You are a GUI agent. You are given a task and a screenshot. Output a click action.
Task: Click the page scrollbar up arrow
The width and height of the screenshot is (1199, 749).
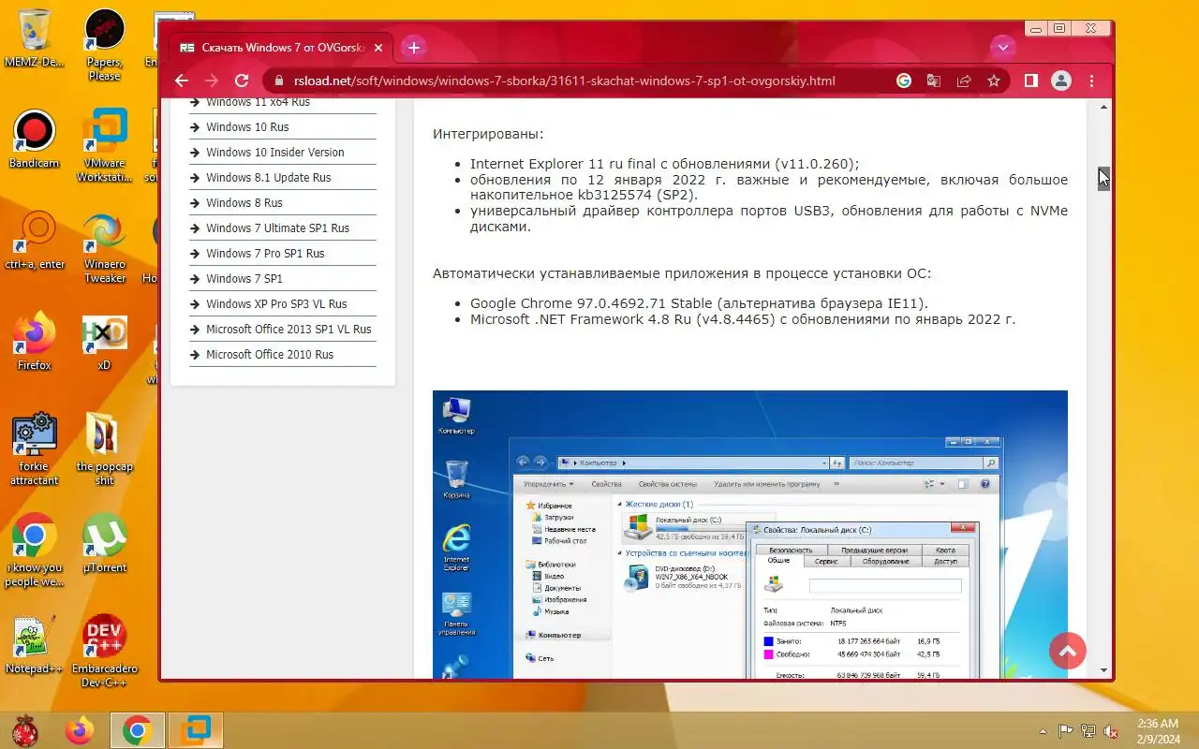[1103, 108]
